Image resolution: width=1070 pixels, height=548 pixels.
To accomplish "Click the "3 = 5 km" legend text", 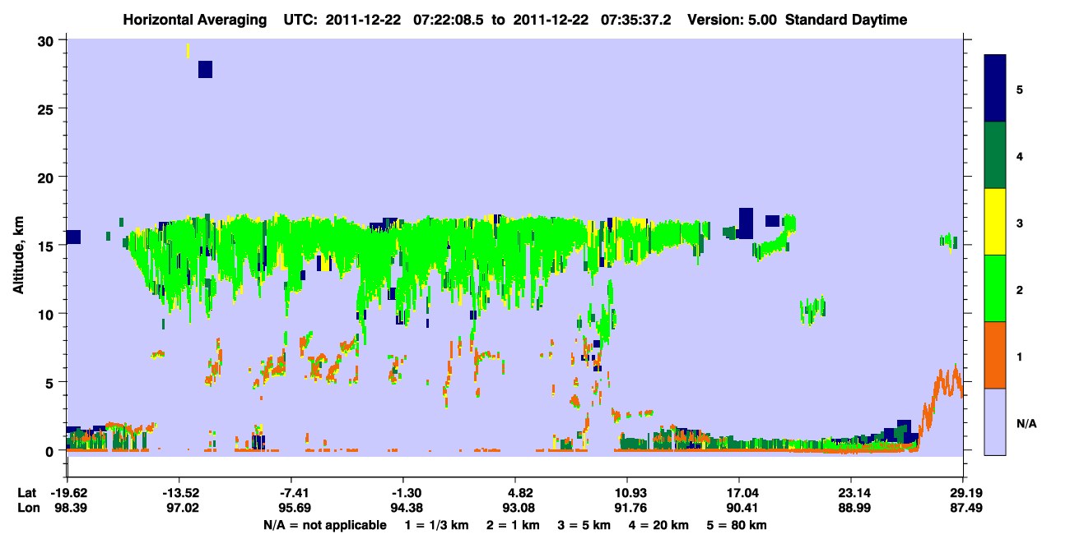I will click(x=585, y=525).
